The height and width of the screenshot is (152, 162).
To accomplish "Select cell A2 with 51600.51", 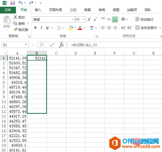I will pyautogui.click(x=17, y=63).
